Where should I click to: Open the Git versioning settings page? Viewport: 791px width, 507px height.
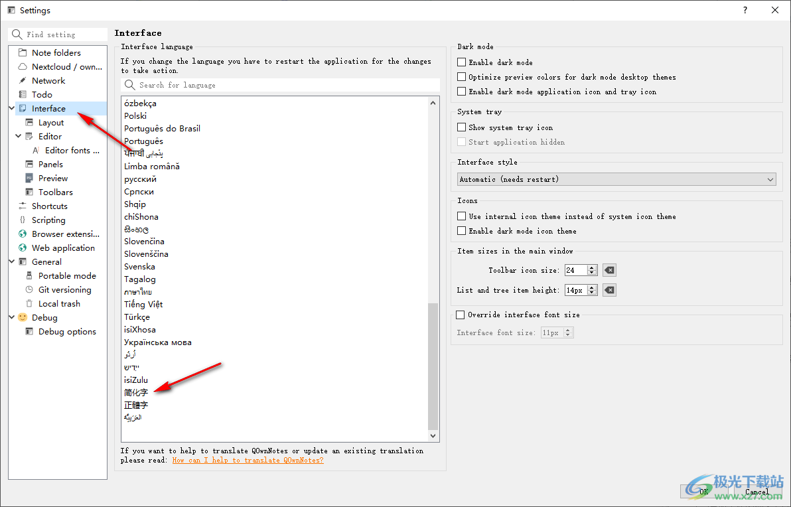coord(64,289)
